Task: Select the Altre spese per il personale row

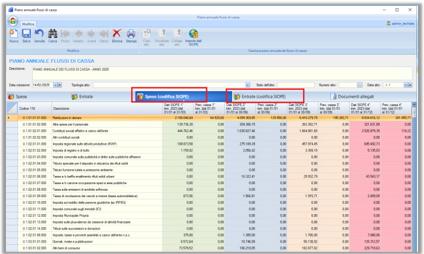Action: point(82,125)
